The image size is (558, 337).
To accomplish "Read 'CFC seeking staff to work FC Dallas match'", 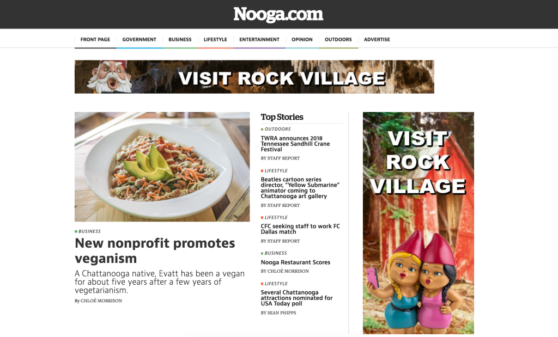I will (x=300, y=229).
